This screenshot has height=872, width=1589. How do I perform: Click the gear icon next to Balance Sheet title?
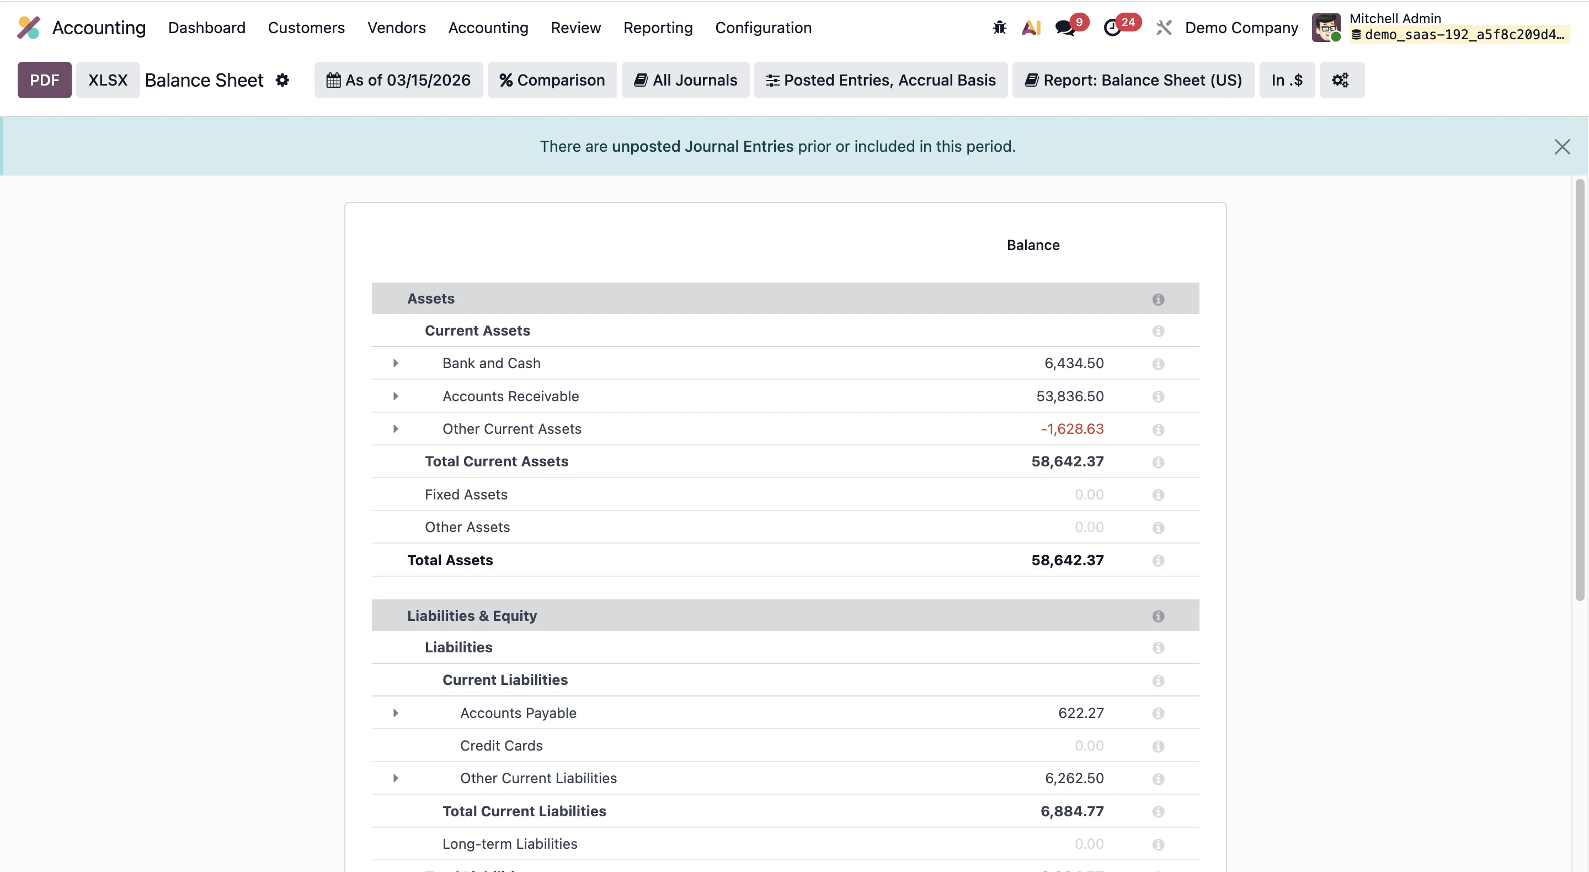coord(282,80)
